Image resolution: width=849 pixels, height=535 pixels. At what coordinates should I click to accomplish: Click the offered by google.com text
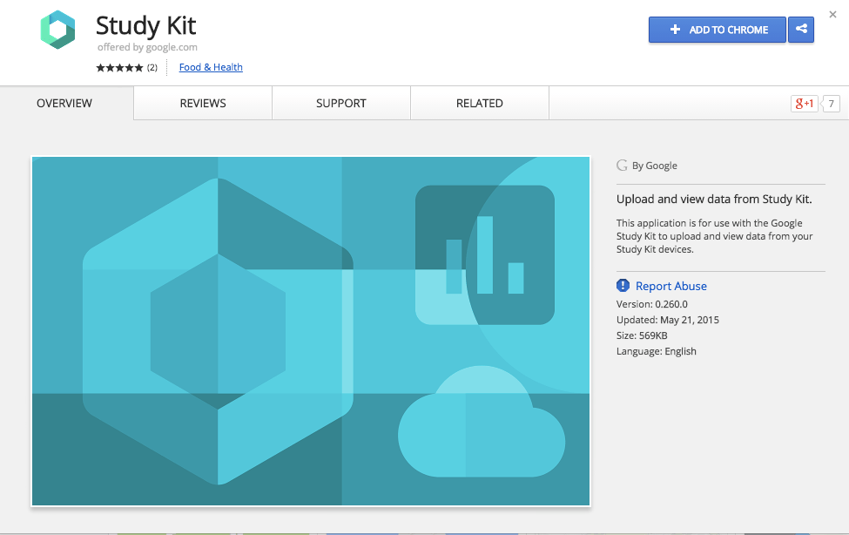tap(147, 48)
